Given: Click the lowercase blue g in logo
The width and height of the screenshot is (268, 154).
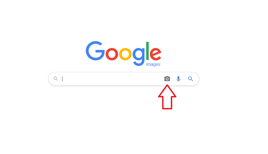Looking at the screenshot, I should click(x=139, y=57).
